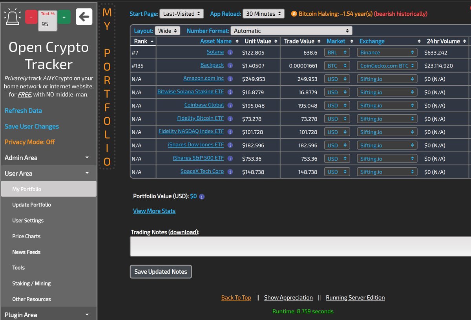The width and height of the screenshot is (471, 320).
Task: Expand the Plugin Area section
Action: 48,315
